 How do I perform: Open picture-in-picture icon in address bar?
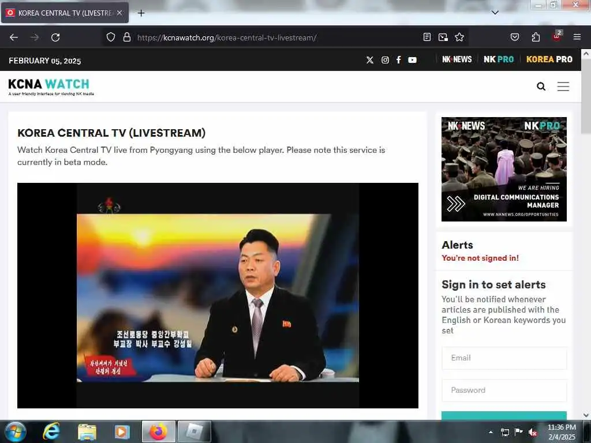pos(443,37)
